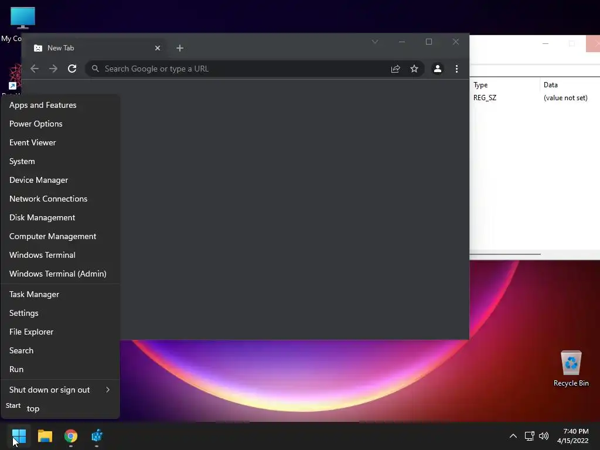Choose Search in the context menu
Screen dimensions: 600x450
(x=60, y=350)
